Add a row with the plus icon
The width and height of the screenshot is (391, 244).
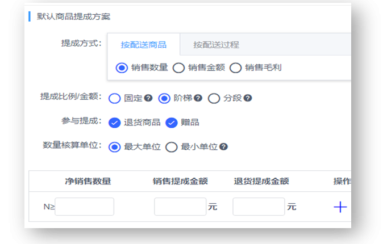tap(340, 207)
